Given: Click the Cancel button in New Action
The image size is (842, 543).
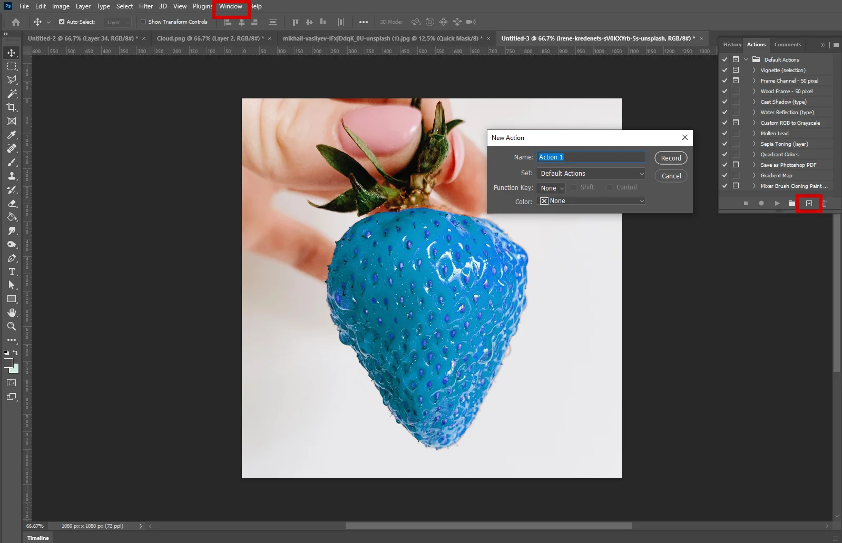Looking at the screenshot, I should 671,176.
